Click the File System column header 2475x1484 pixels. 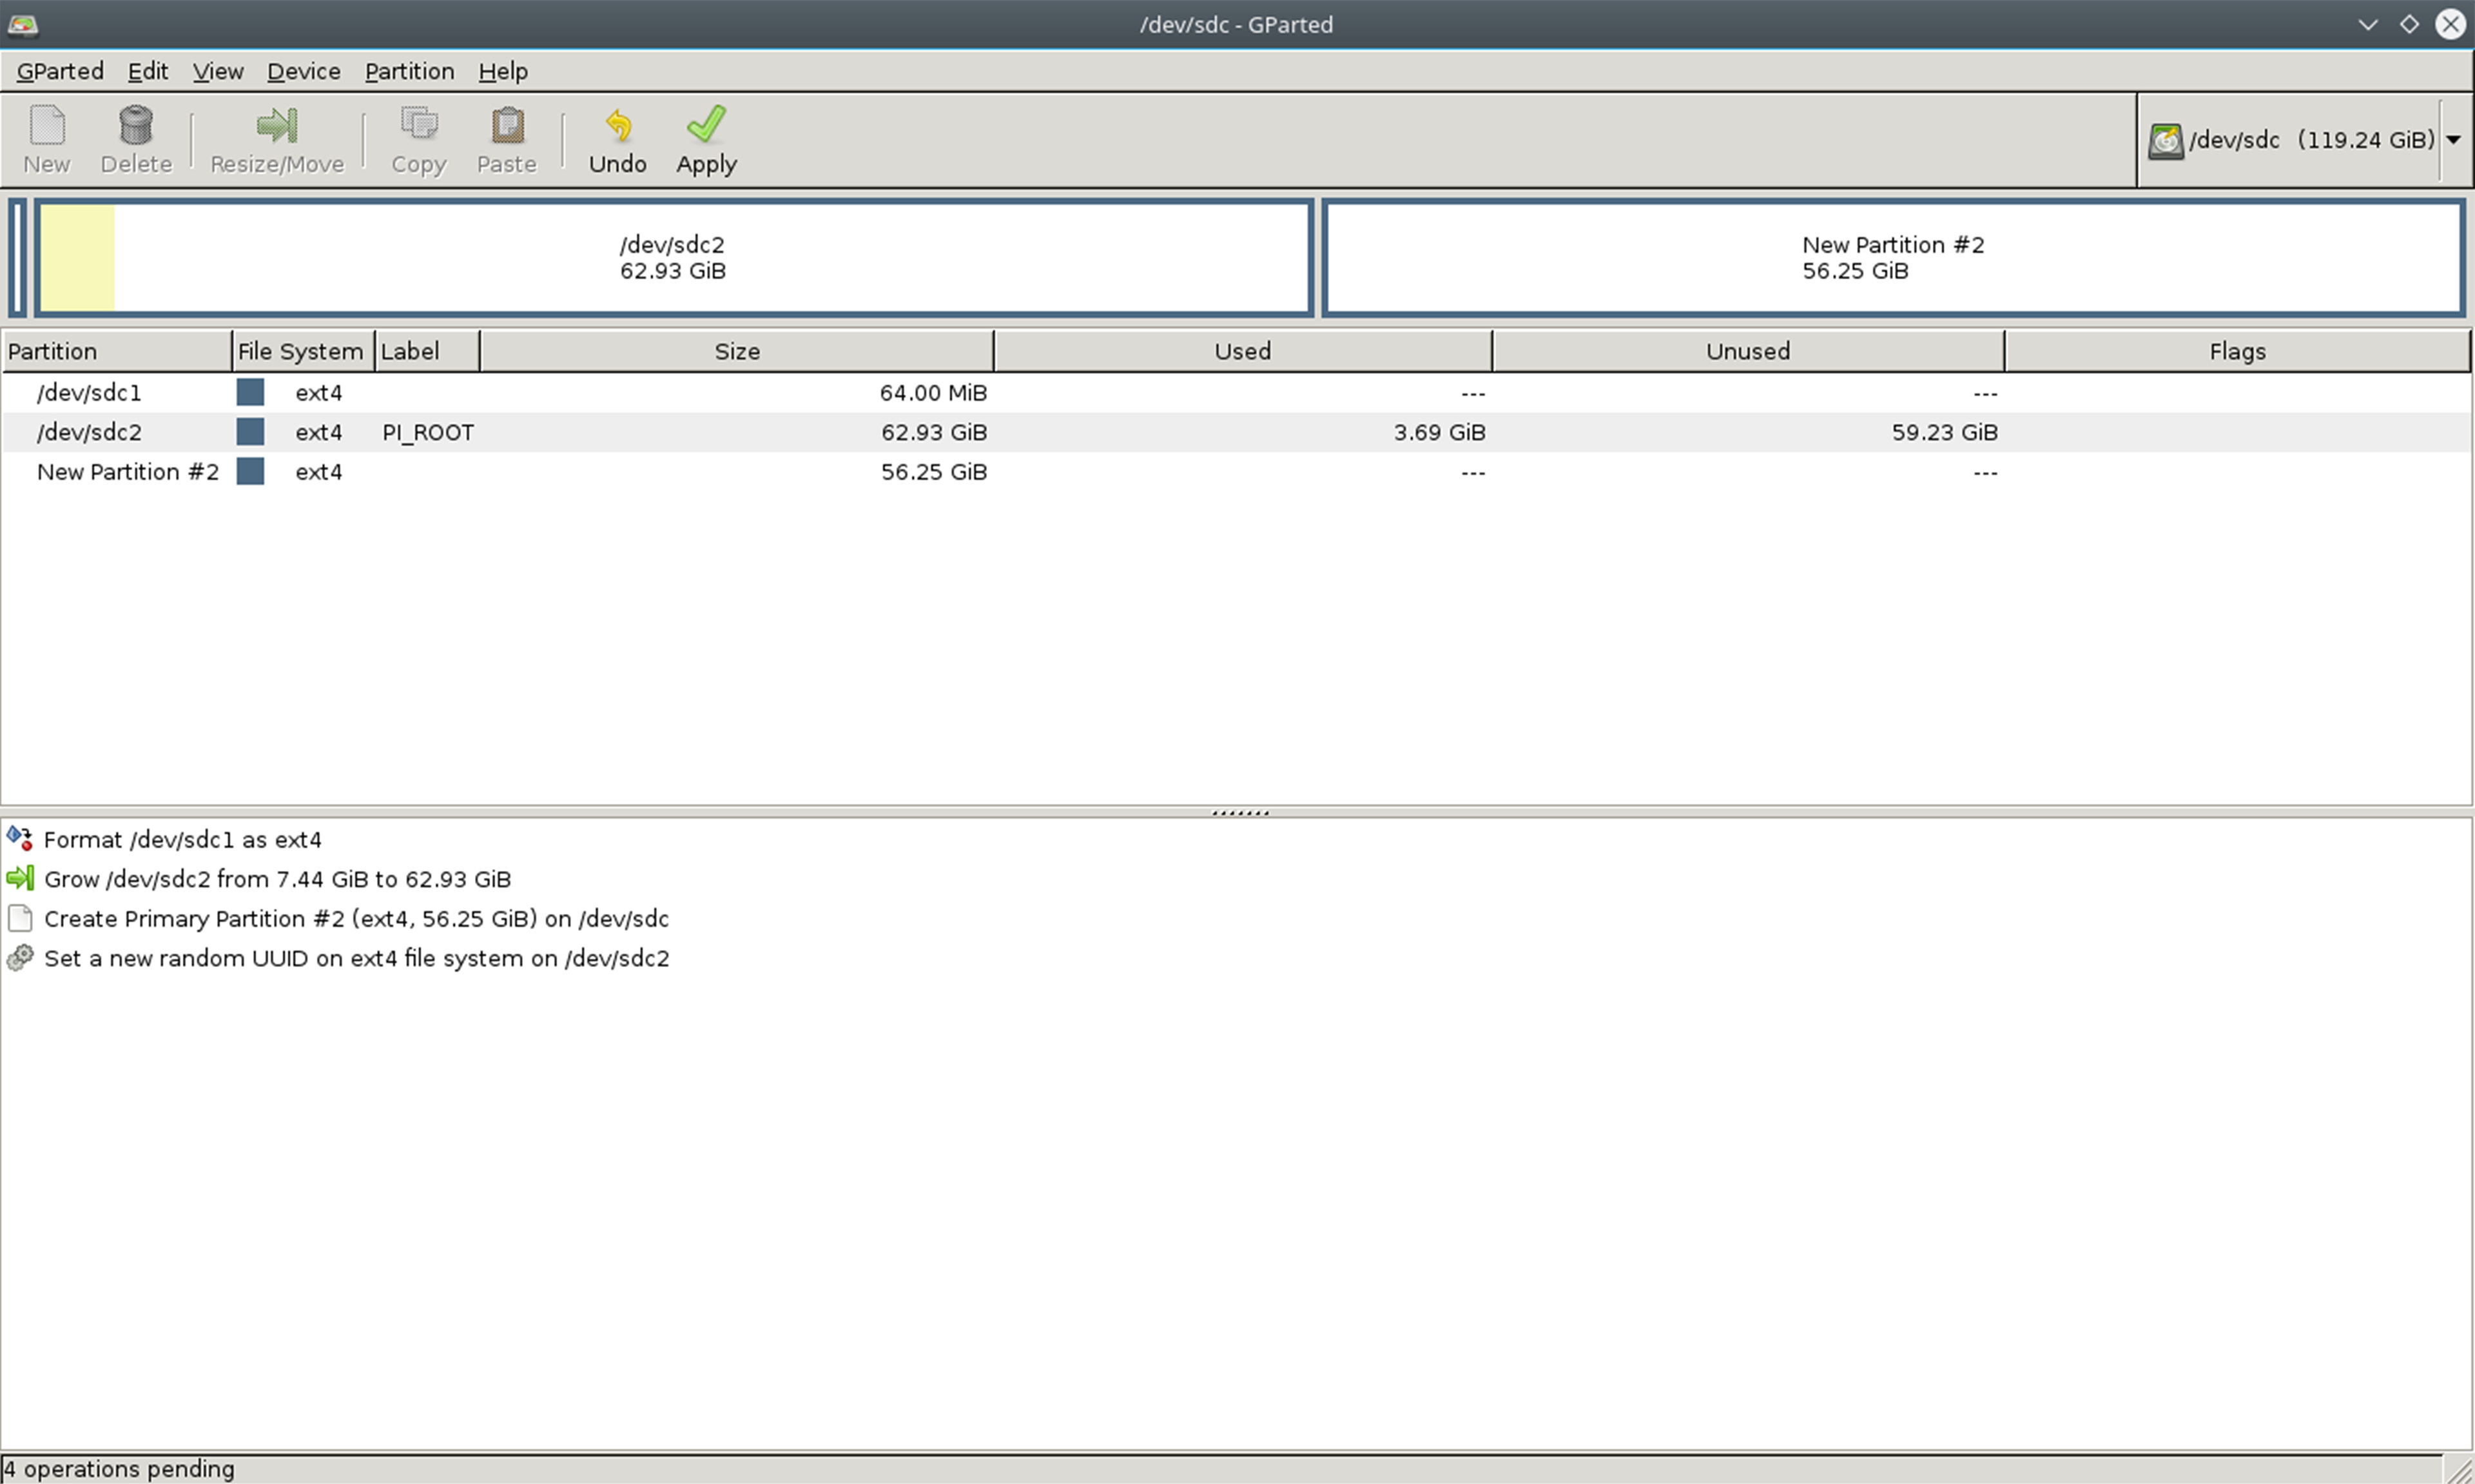(x=303, y=351)
